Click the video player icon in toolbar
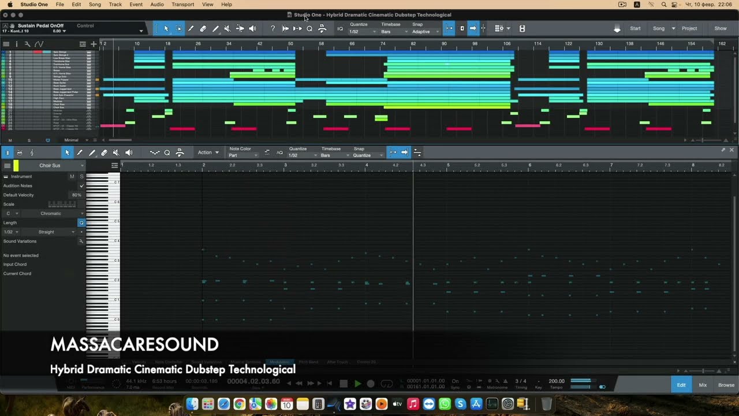739x416 pixels. tap(522, 28)
